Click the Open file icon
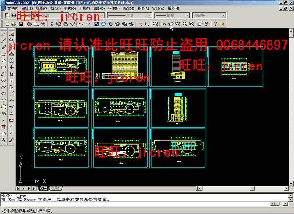This screenshot has width=294, height=214. [x=14, y=24]
